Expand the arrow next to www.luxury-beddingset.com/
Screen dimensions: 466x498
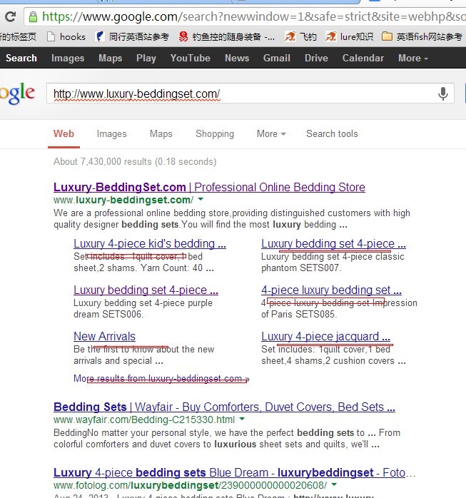coord(201,200)
